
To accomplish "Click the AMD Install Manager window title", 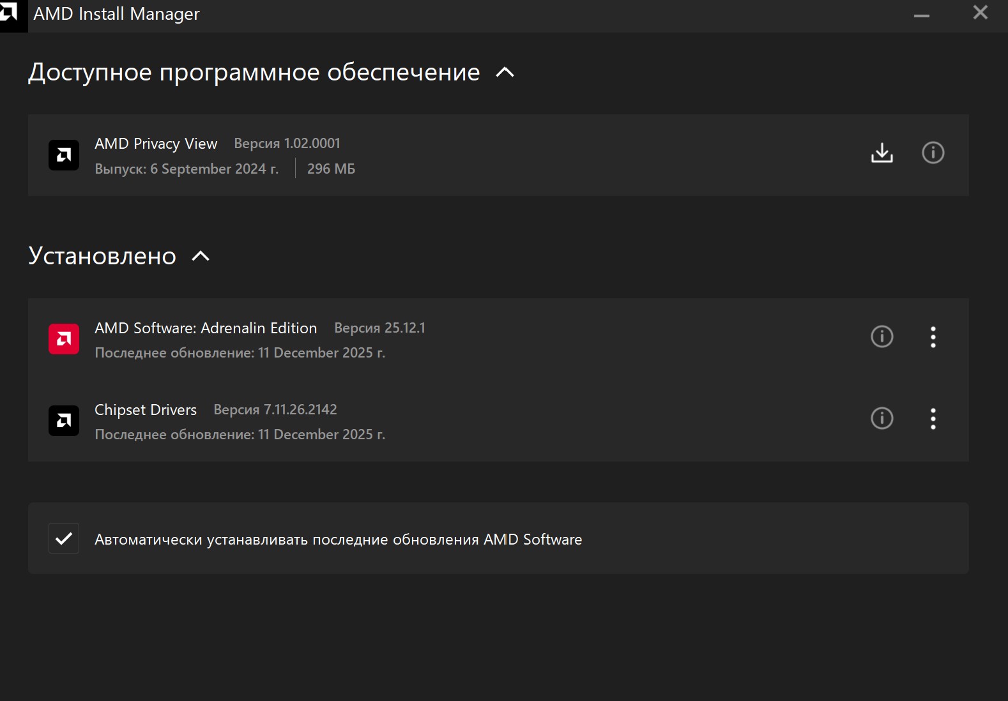I will (116, 14).
